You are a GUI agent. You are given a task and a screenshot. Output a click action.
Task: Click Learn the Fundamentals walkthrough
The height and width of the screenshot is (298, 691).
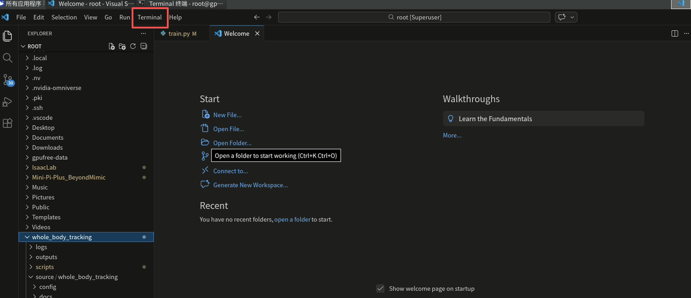544,119
